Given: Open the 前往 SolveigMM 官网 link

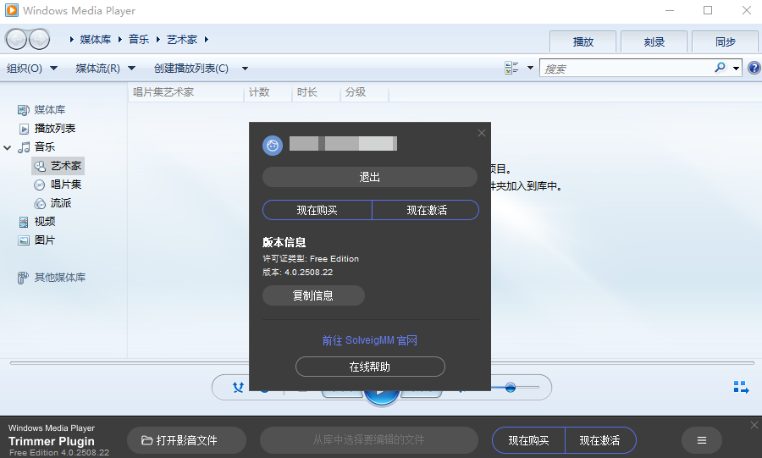Looking at the screenshot, I should (x=370, y=340).
